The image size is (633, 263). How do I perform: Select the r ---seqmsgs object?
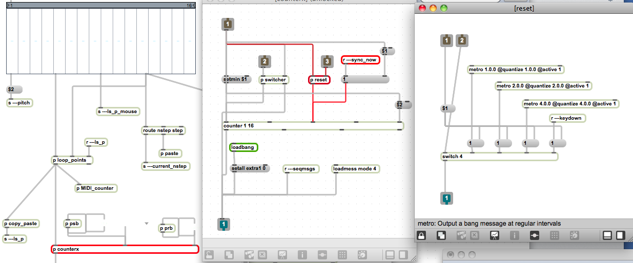click(x=301, y=169)
